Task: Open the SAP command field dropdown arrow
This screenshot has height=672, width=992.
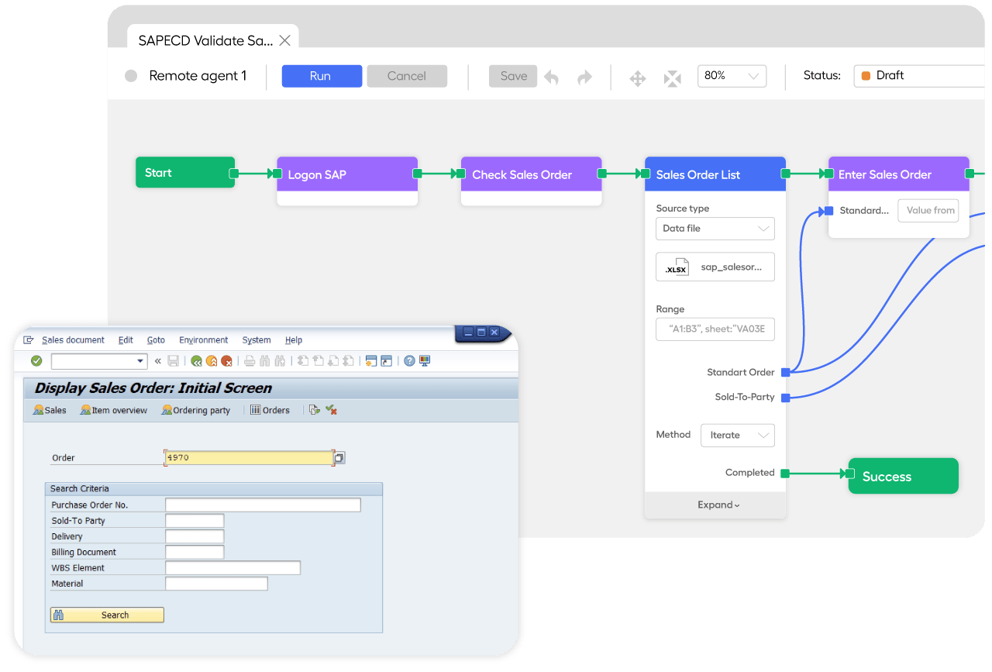Action: pyautogui.click(x=140, y=361)
